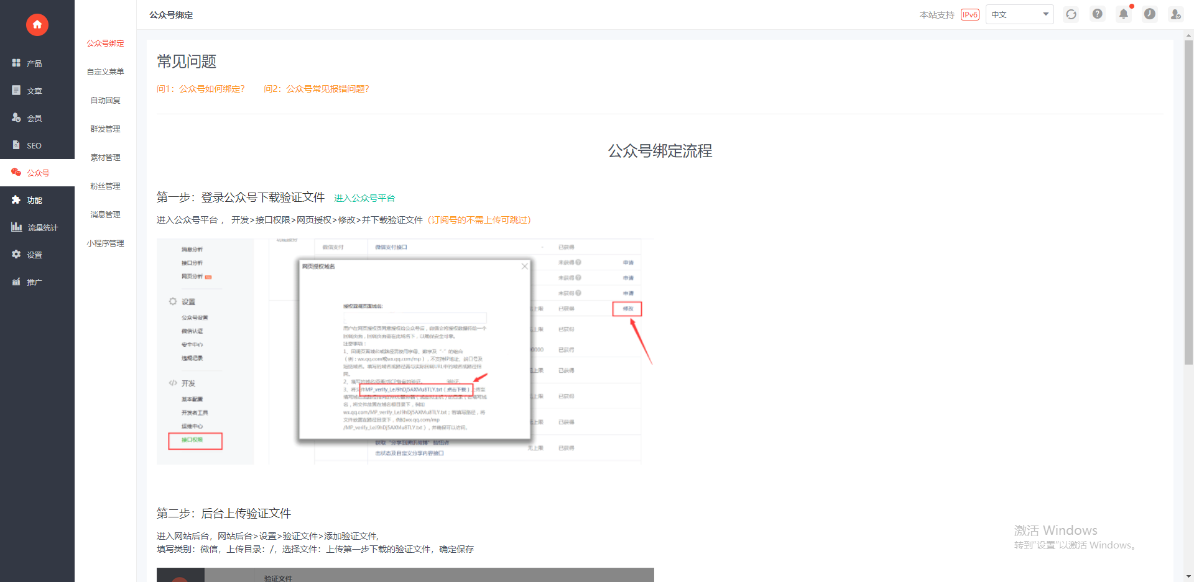Open notifications bell icon

tap(1124, 14)
